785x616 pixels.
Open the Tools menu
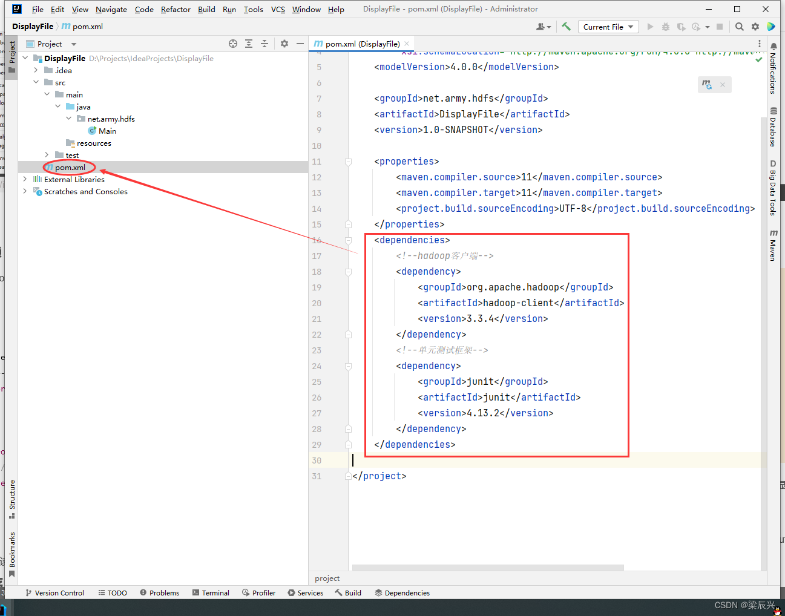pos(253,9)
